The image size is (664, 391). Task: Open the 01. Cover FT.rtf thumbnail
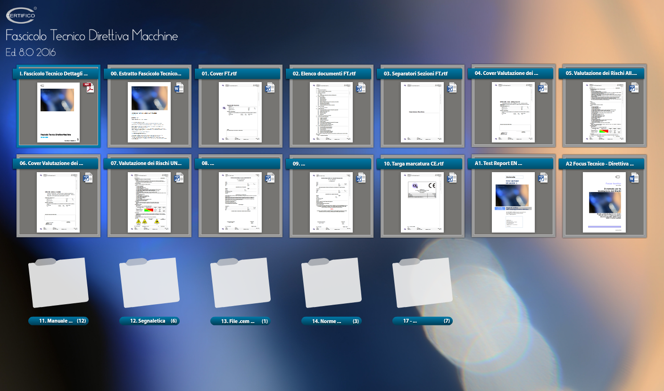[240, 112]
